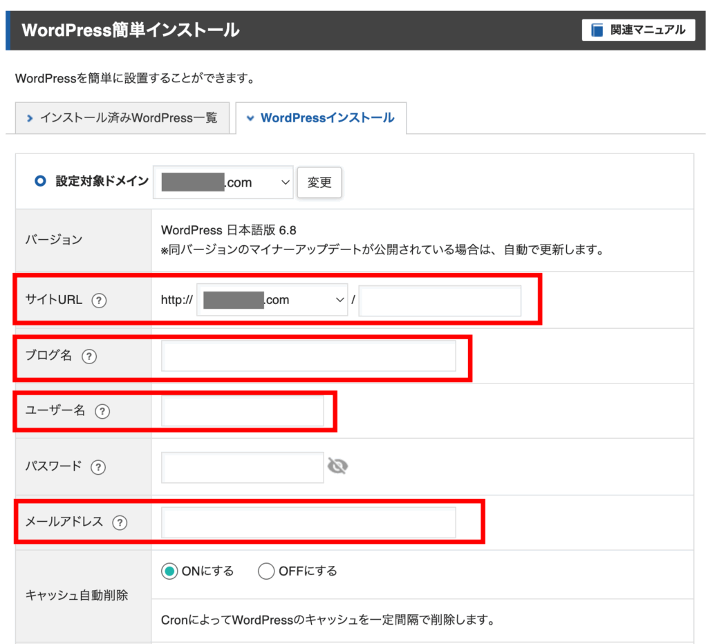Open the サイトURL domain dropdown

pyautogui.click(x=272, y=301)
